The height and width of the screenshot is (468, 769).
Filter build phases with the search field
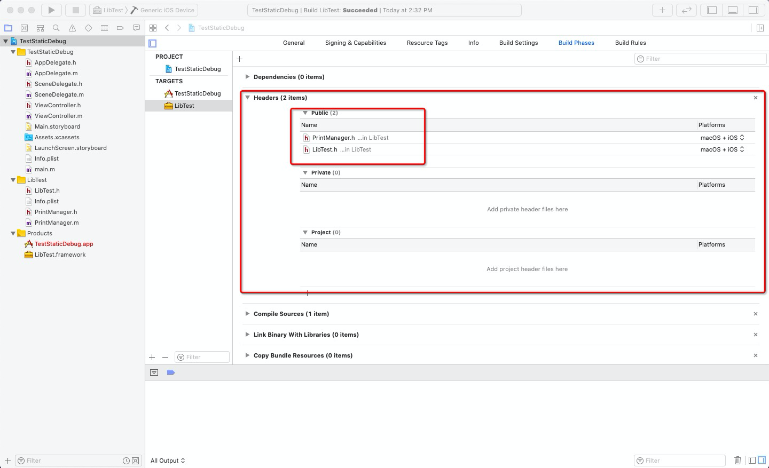[700, 59]
